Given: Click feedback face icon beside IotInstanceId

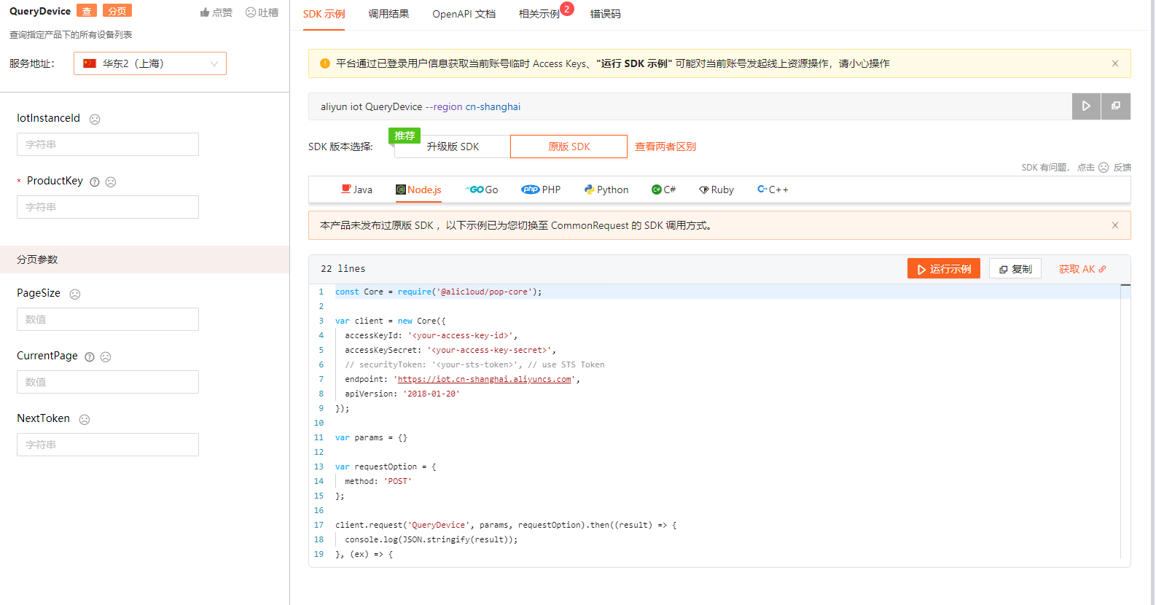Looking at the screenshot, I should pos(95,119).
